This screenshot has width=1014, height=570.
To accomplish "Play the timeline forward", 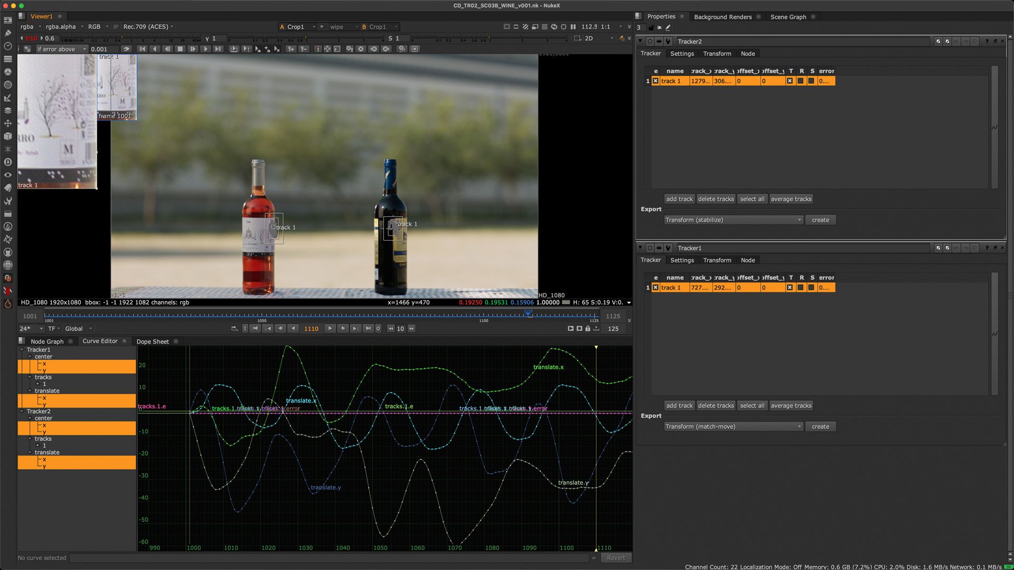I will tap(330, 328).
